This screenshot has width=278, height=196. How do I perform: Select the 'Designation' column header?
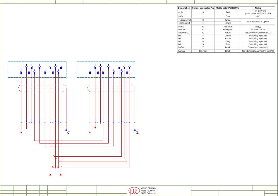click(184, 8)
